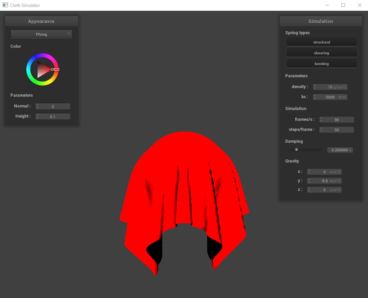The width and height of the screenshot is (368, 298).
Task: Open the Phong shader dropdown
Action: click(41, 34)
